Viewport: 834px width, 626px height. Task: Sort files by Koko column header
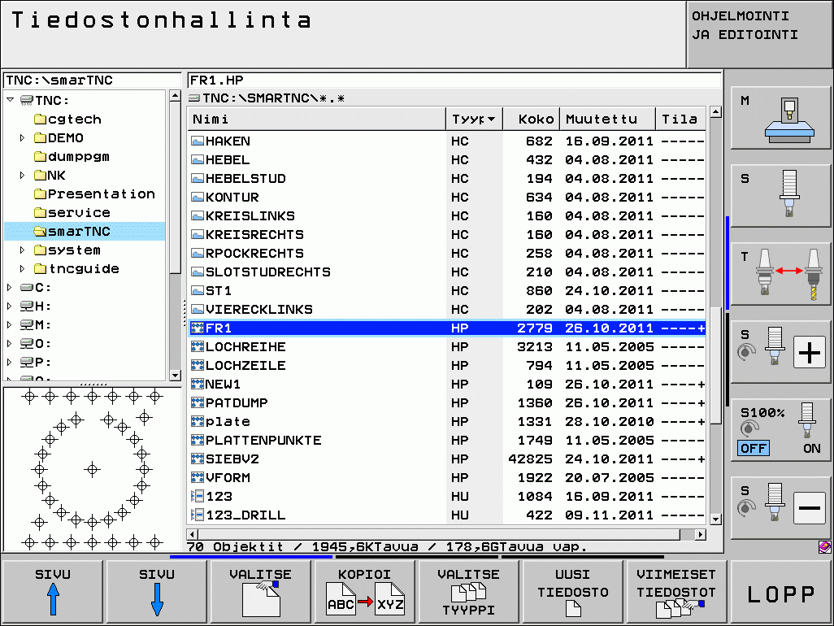(530, 120)
